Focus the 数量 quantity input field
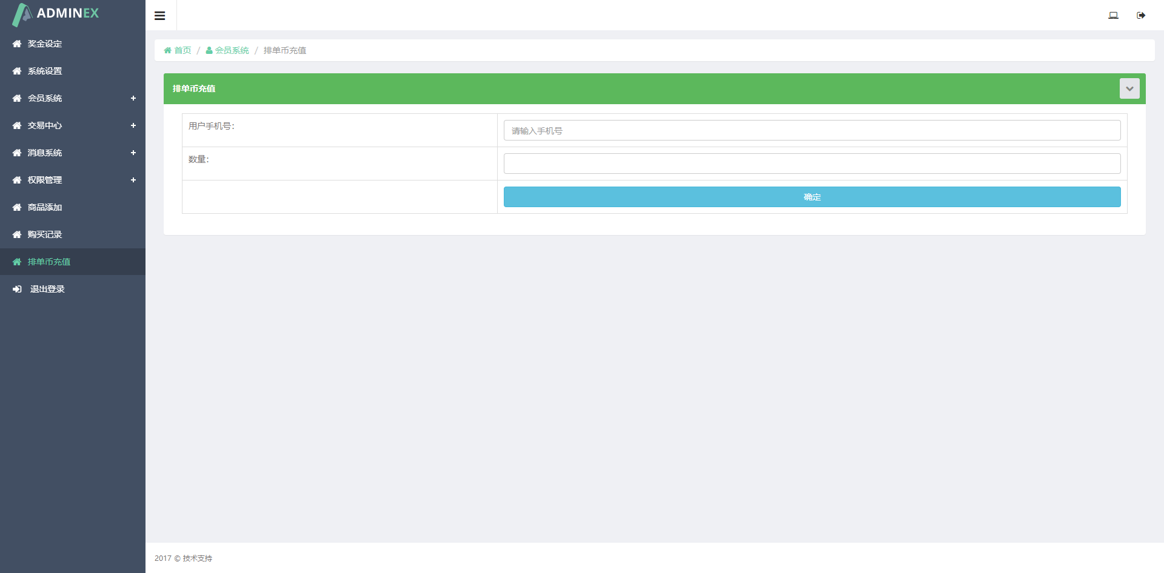The width and height of the screenshot is (1164, 573). point(812,164)
